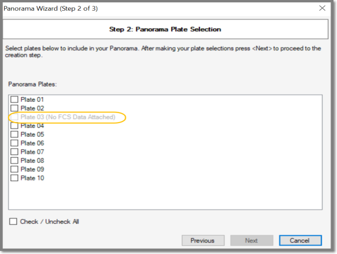Tick the Plate 04 checkbox
The height and width of the screenshot is (254, 337).
tap(14, 126)
